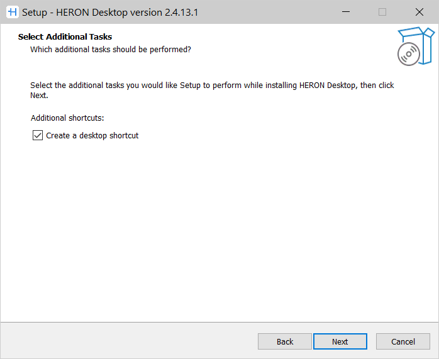Click the 'Additional shortcuts:' label
The width and height of the screenshot is (439, 359).
point(67,118)
